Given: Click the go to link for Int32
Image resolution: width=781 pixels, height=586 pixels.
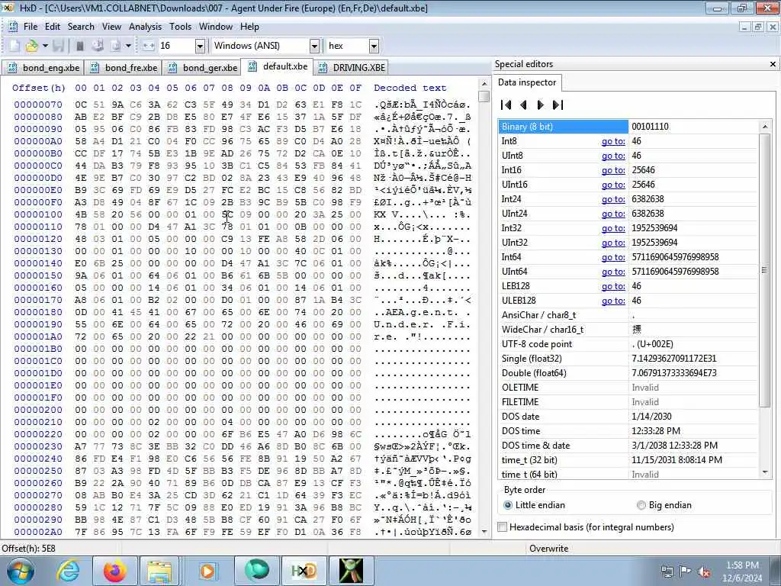Looking at the screenshot, I should 613,228.
